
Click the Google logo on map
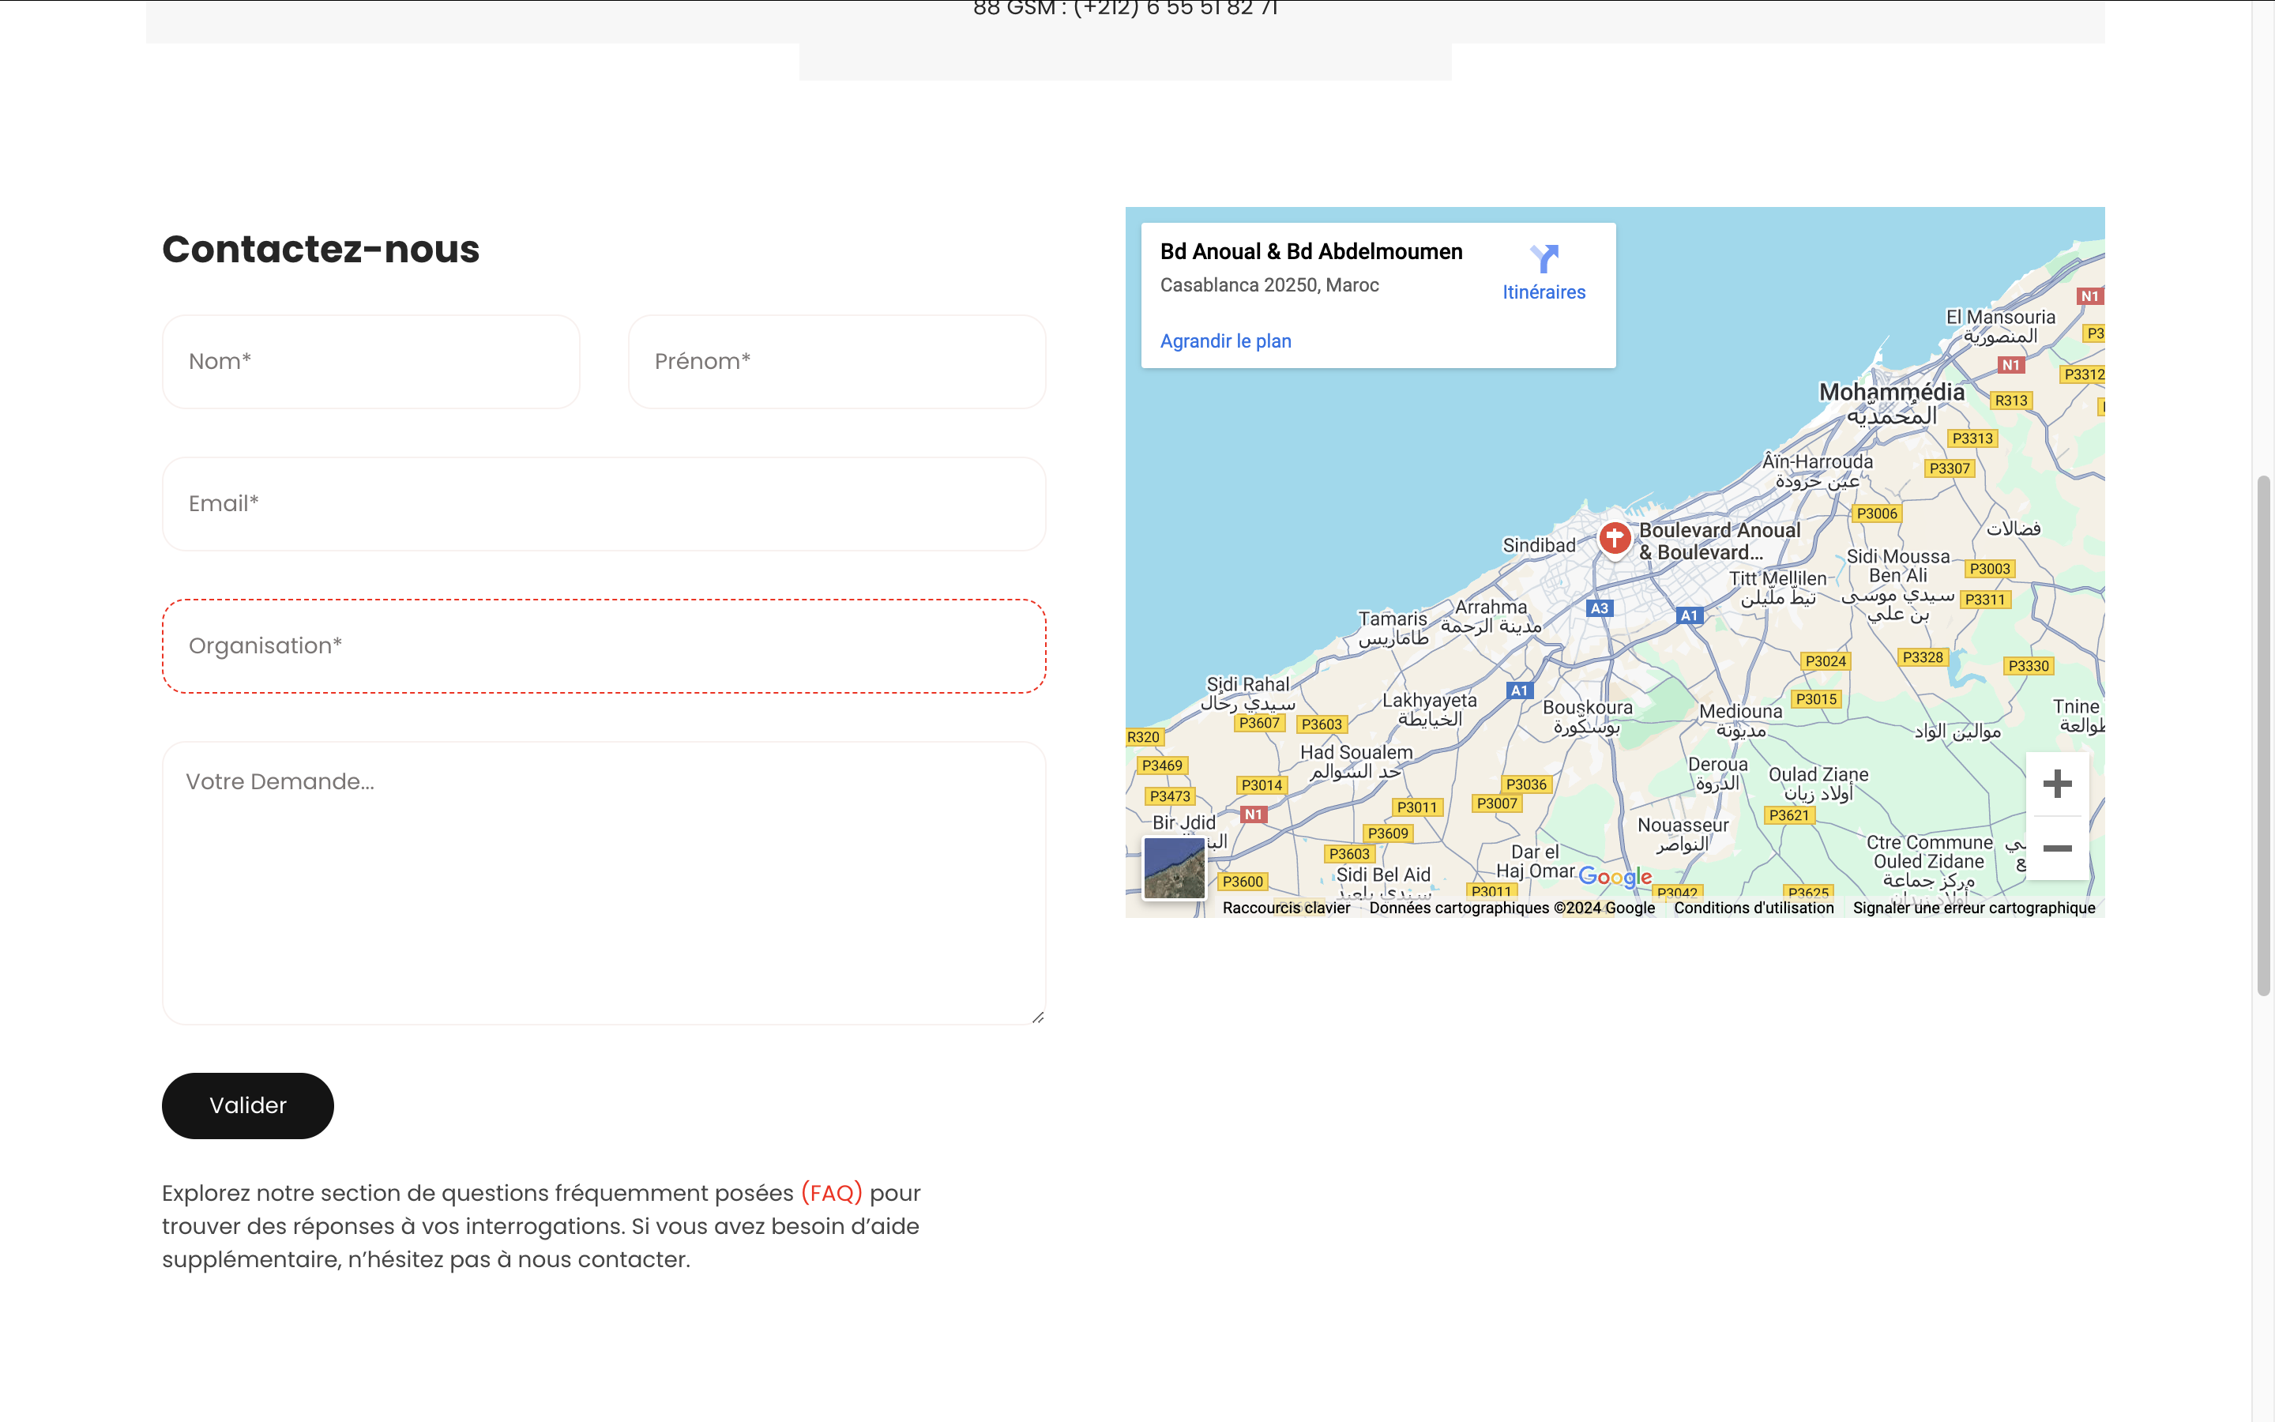1614,877
